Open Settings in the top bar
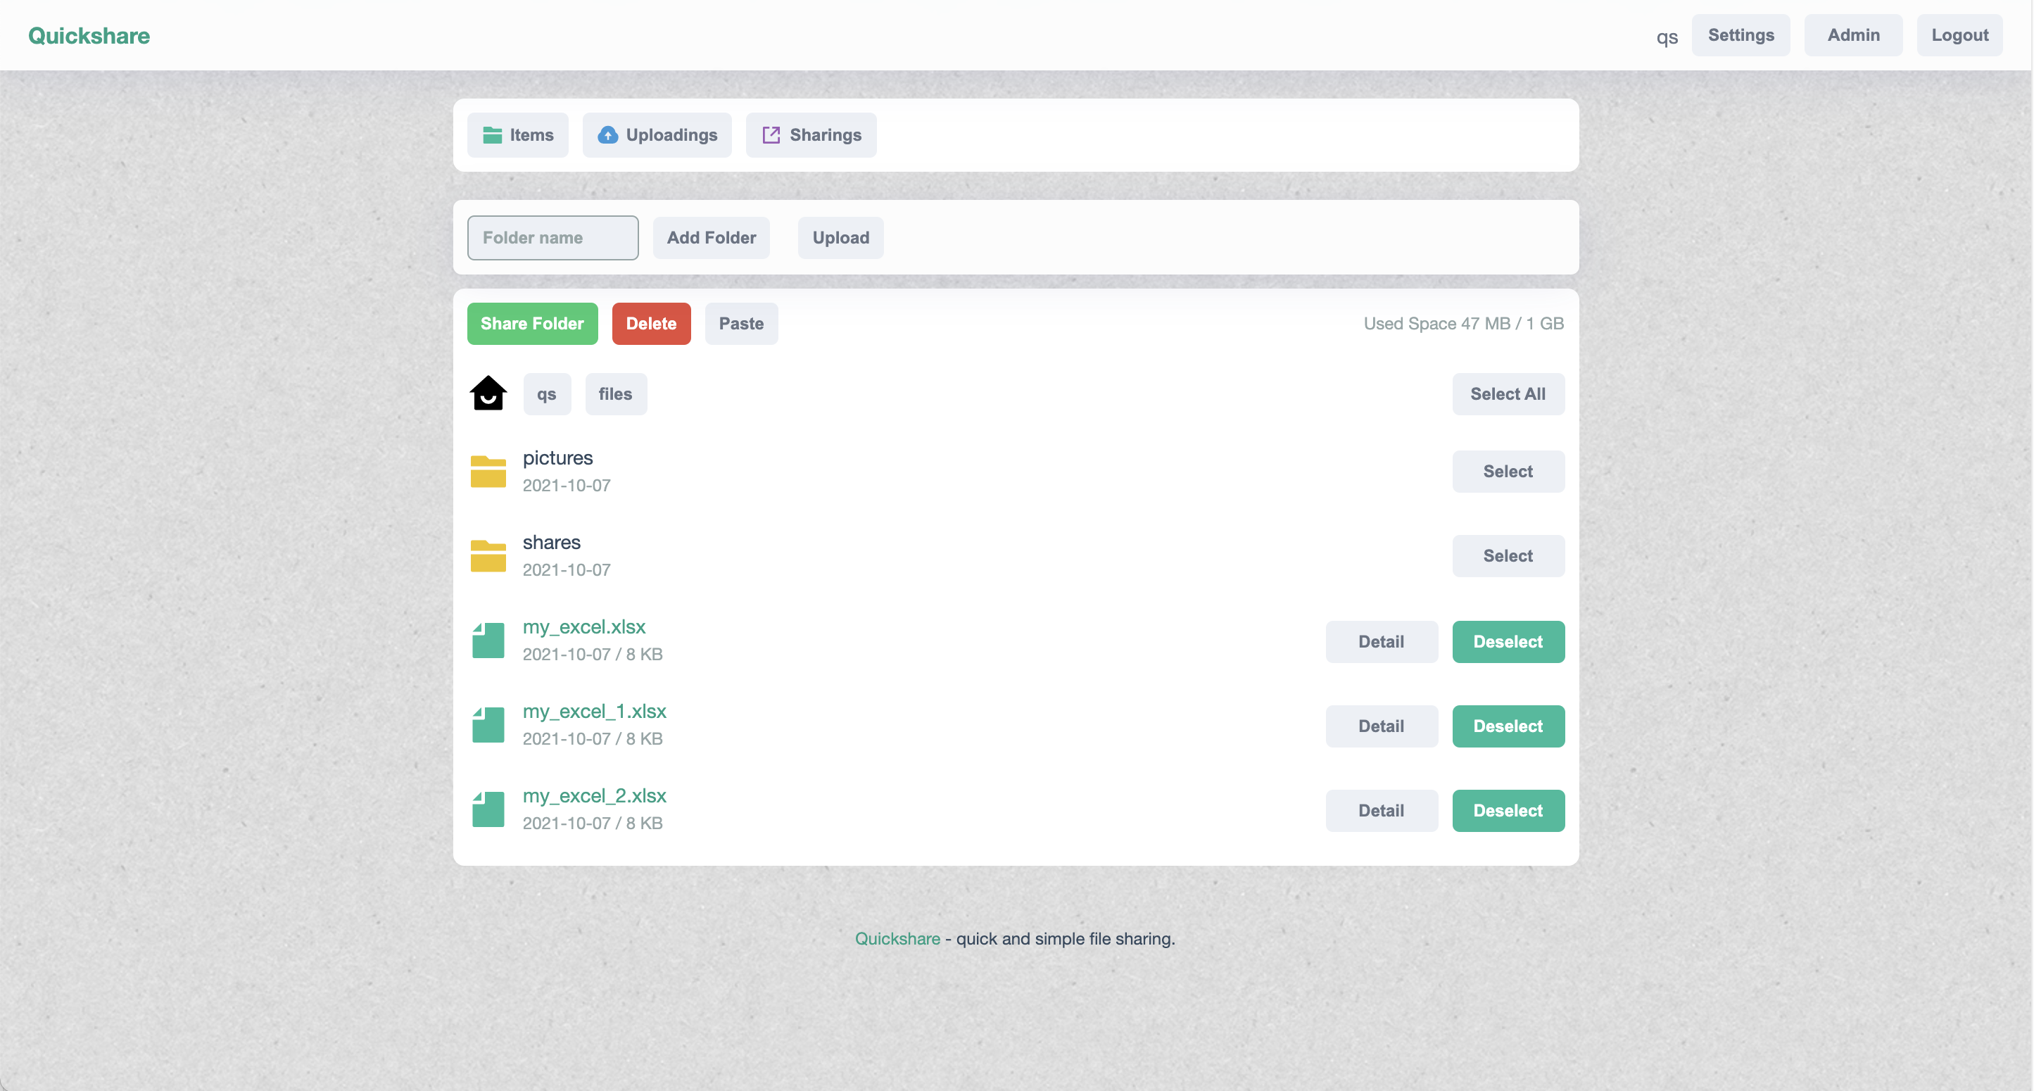Viewport: 2034px width, 1091px height. click(x=1741, y=35)
